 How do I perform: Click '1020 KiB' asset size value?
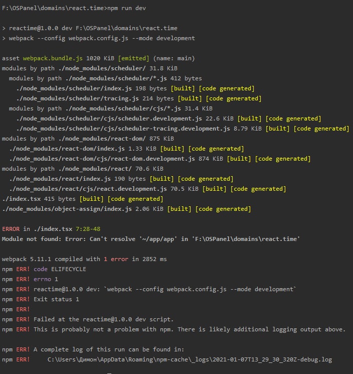click(100, 58)
